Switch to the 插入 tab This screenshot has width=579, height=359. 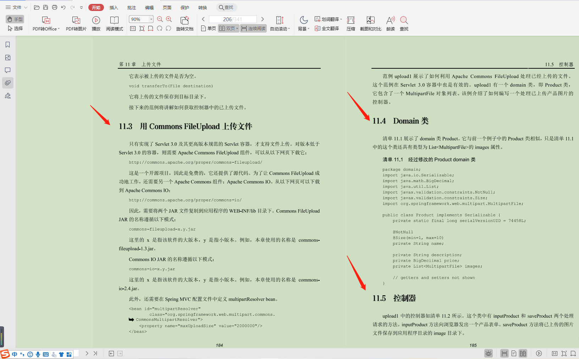(x=114, y=7)
